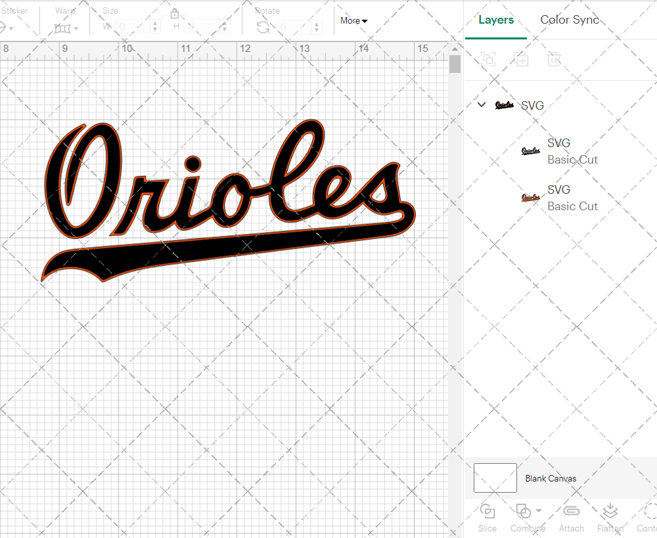Click the Contour icon

click(649, 512)
